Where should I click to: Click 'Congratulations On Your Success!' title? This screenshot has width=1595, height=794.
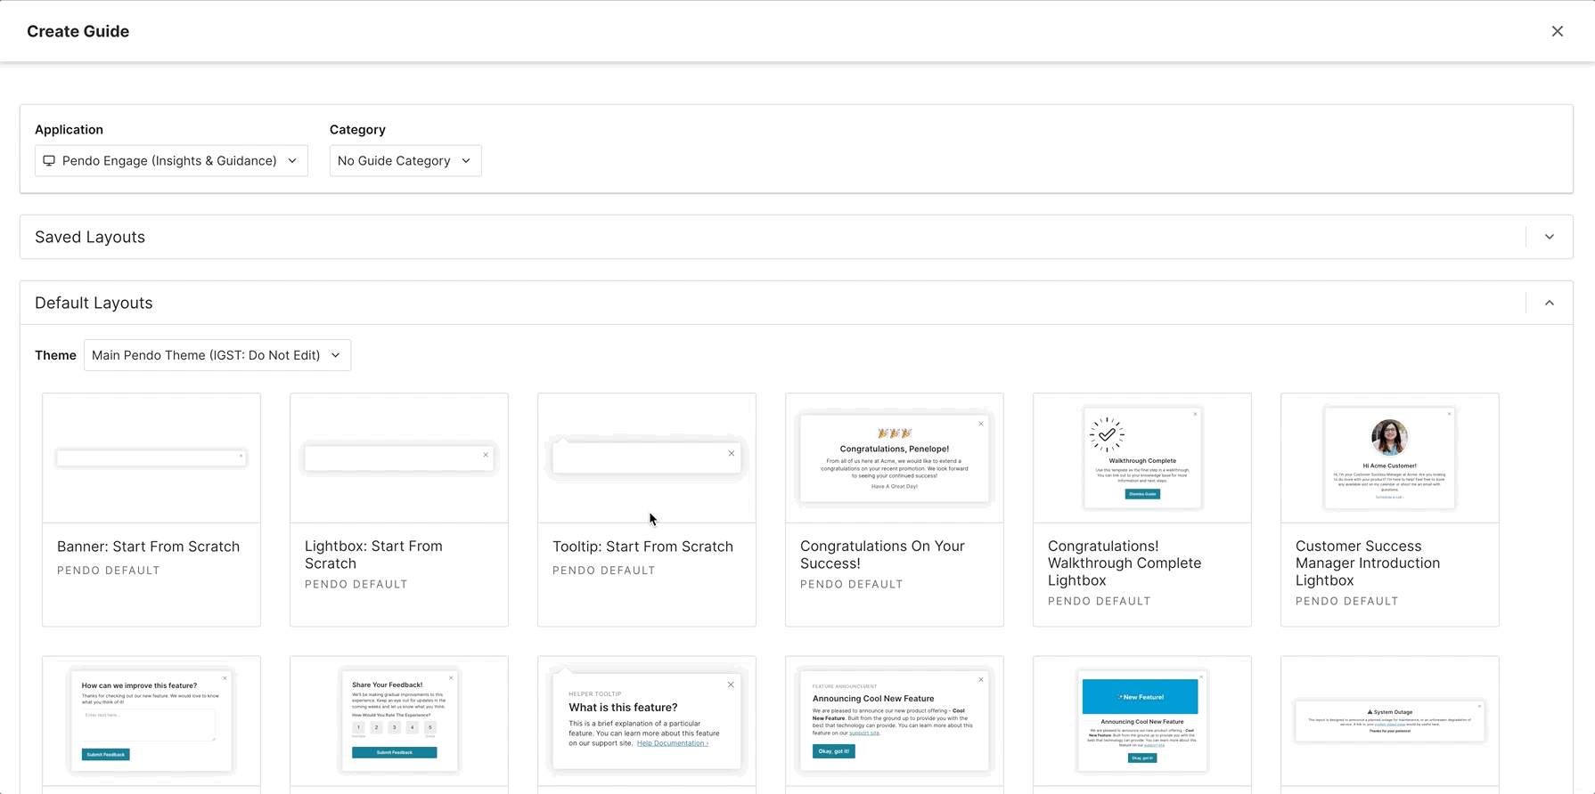pyautogui.click(x=882, y=555)
